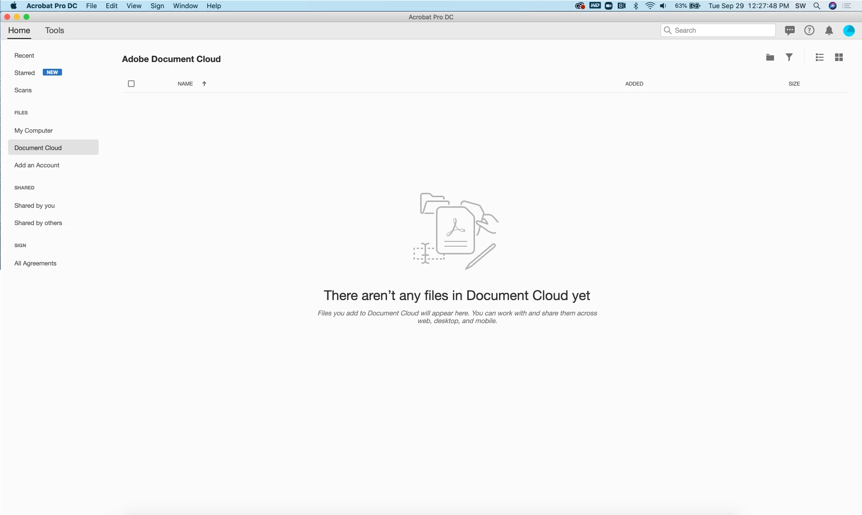Image resolution: width=862 pixels, height=515 pixels.
Task: Open Acrobat Pro DC application menu
Action: tap(52, 6)
